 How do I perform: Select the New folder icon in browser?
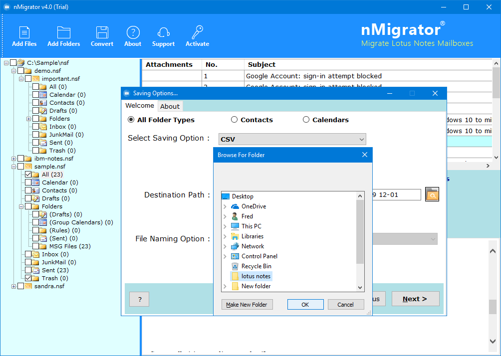click(235, 286)
